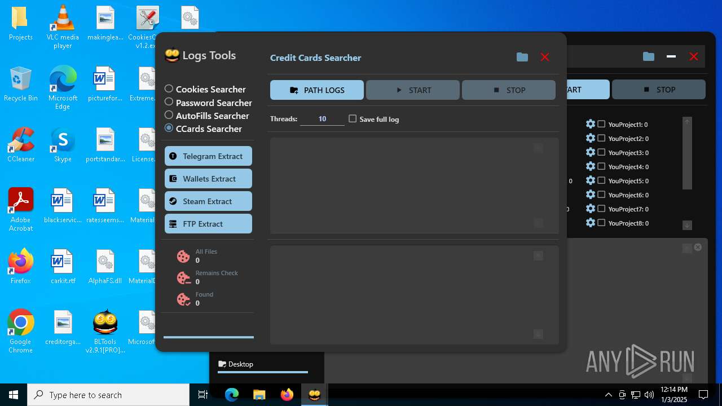Minimize the background BLTools window
The image size is (722, 406).
point(671,56)
